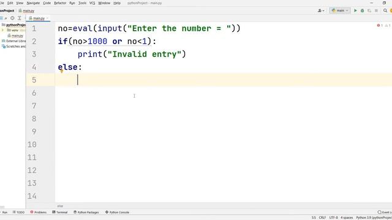Click the gray Stop square button
The width and height of the screenshot is (392, 220).
(x=376, y=10)
